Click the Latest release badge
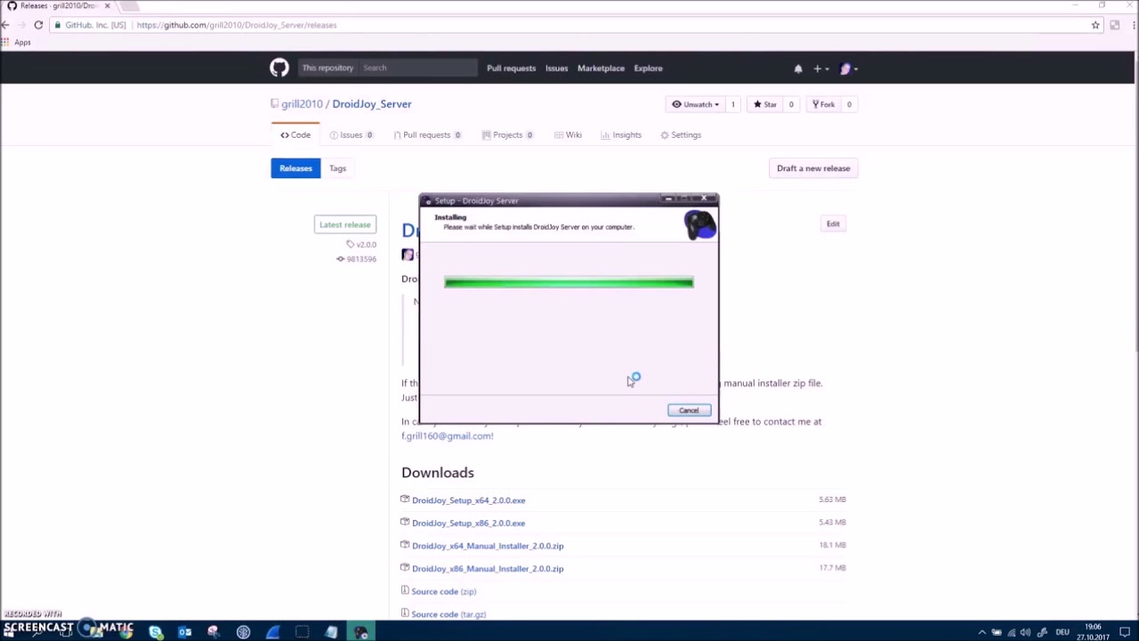This screenshot has height=641, width=1139. coord(344,224)
